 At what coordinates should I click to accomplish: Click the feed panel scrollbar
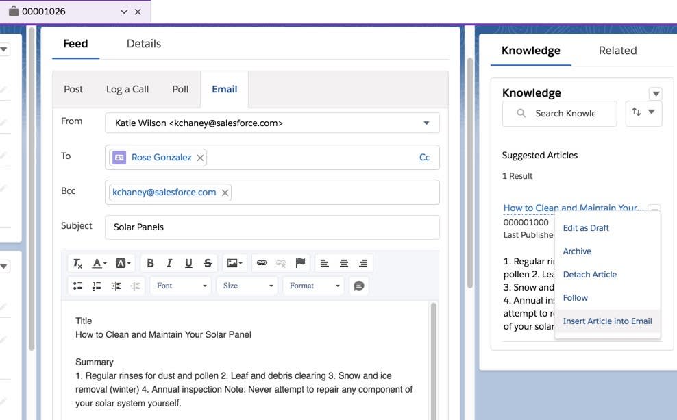tap(470, 173)
